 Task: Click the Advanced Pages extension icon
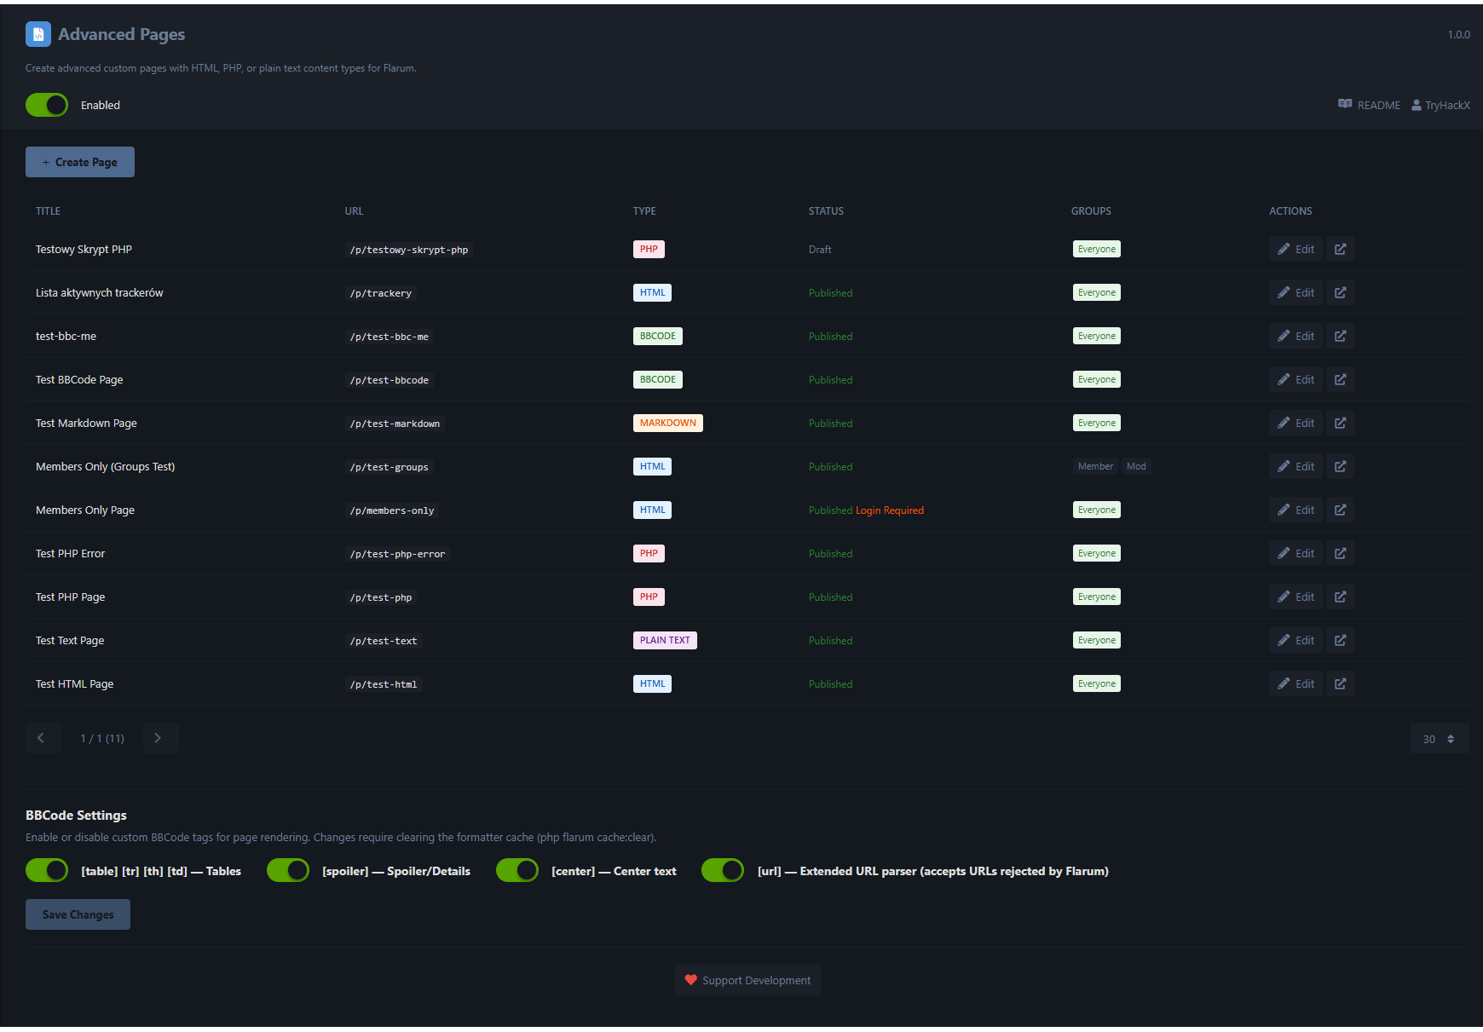(x=38, y=33)
